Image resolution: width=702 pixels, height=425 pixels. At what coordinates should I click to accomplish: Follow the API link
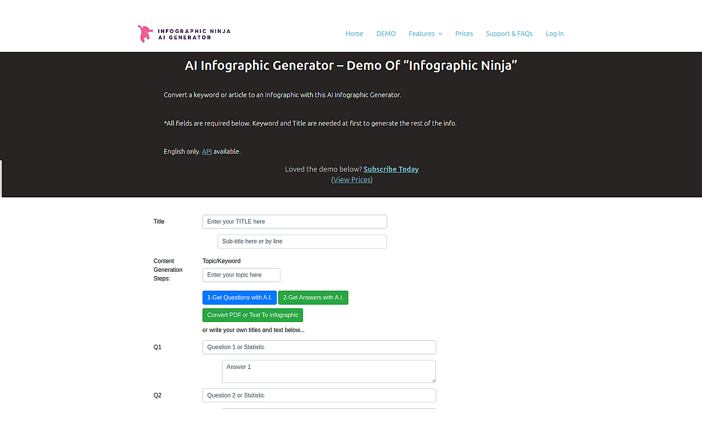[x=207, y=152]
